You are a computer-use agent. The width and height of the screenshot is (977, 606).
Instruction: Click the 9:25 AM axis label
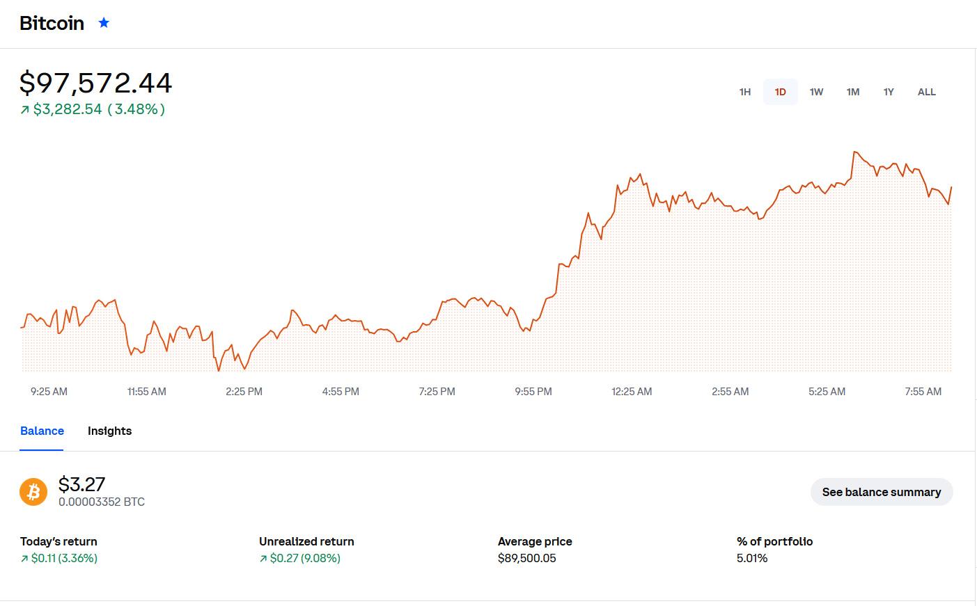[x=49, y=392]
